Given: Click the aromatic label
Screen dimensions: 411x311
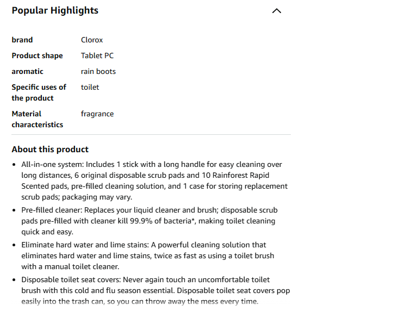Looking at the screenshot, I should 27,71.
